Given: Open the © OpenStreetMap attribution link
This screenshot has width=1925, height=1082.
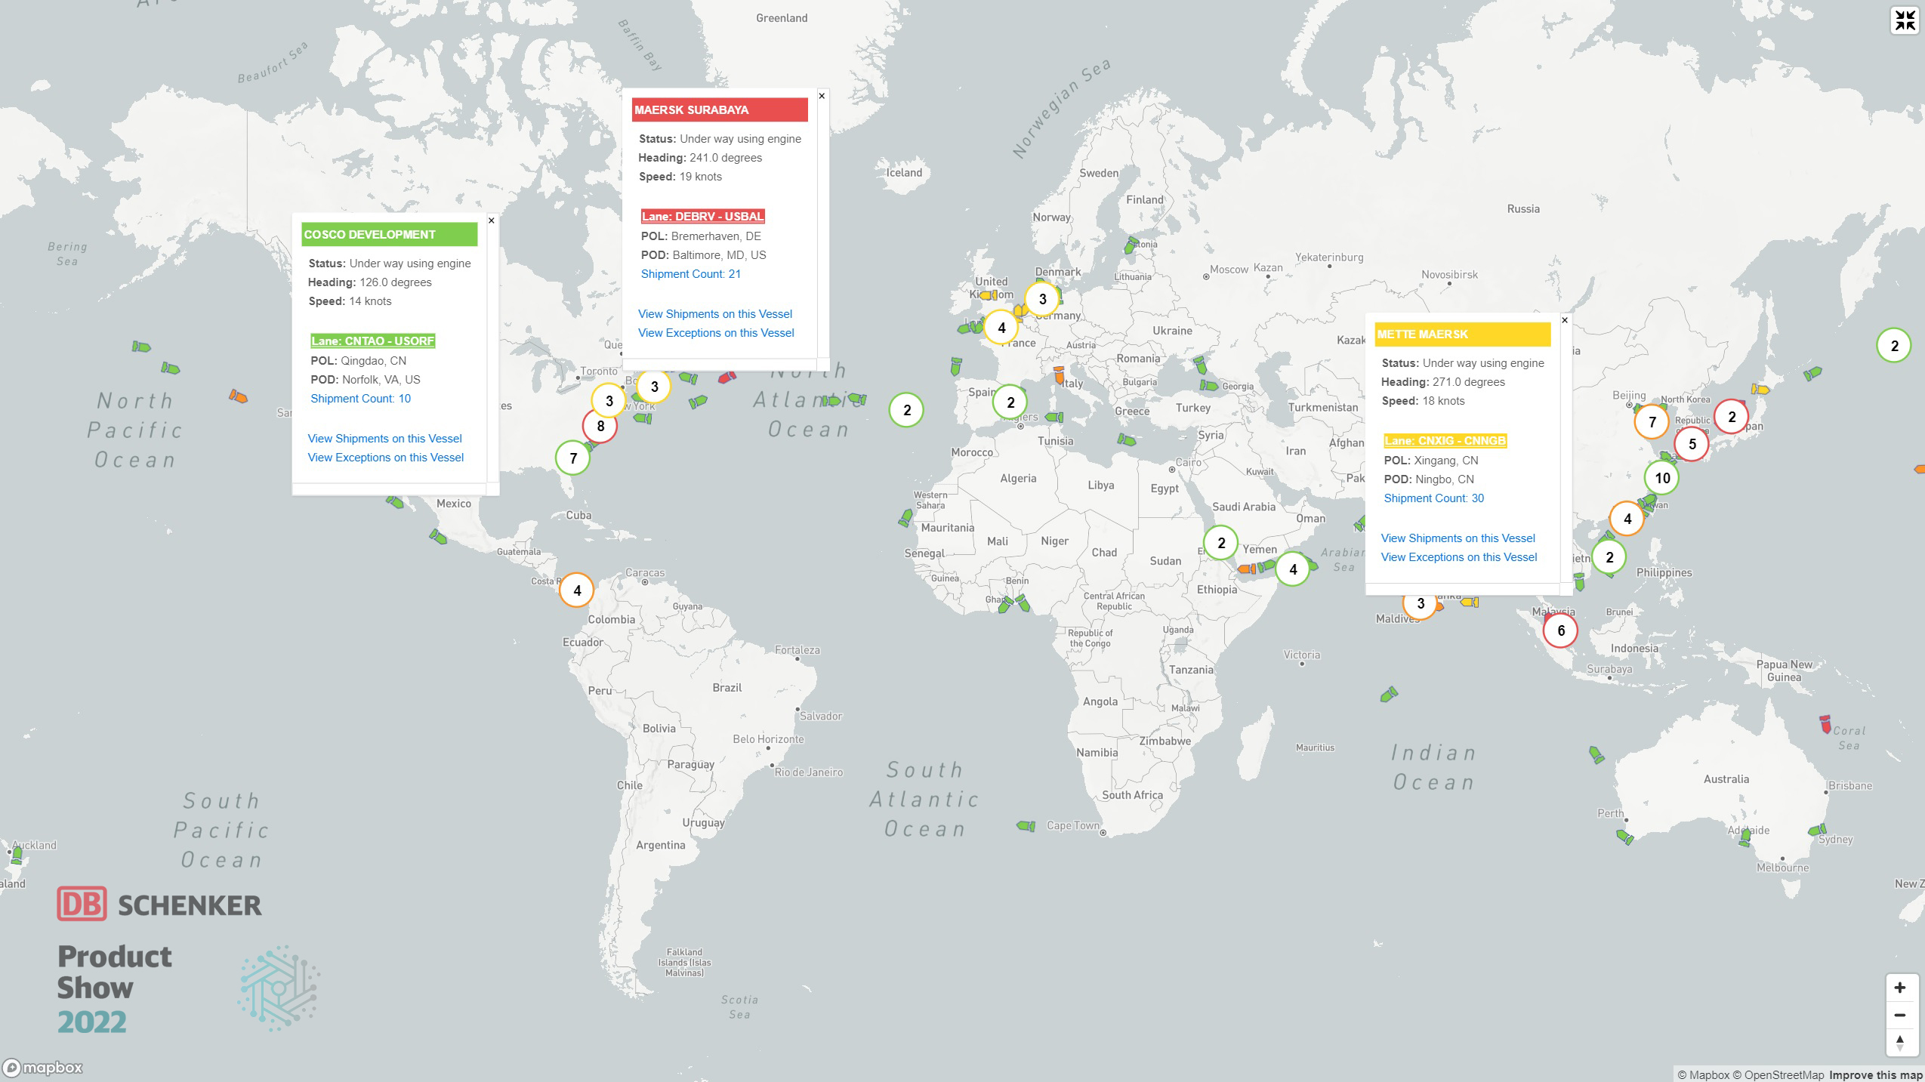Looking at the screenshot, I should (1778, 1075).
